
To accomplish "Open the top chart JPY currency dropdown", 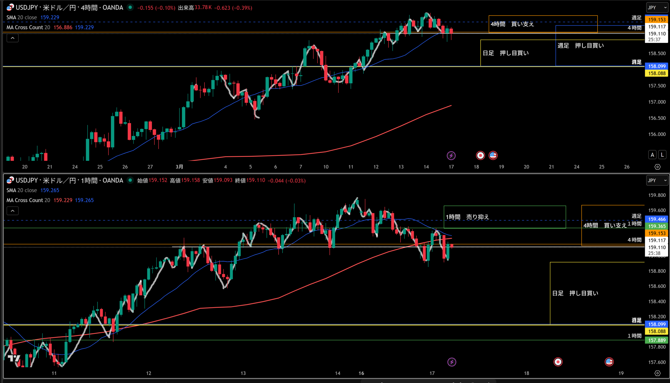I will coord(657,8).
